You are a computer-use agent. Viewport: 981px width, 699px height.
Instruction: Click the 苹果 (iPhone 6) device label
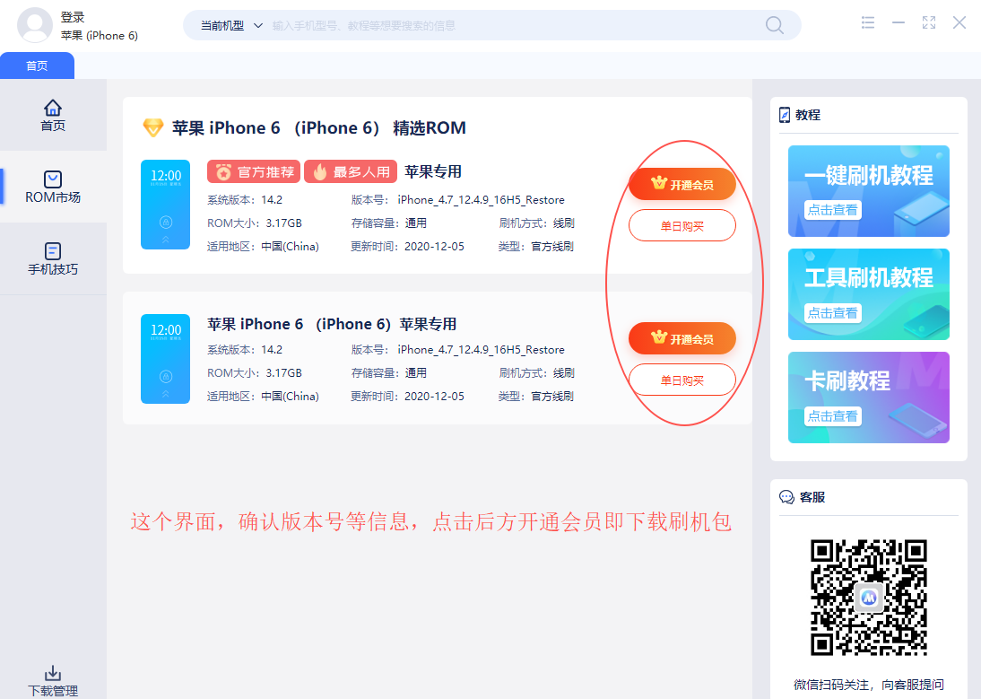[100, 36]
